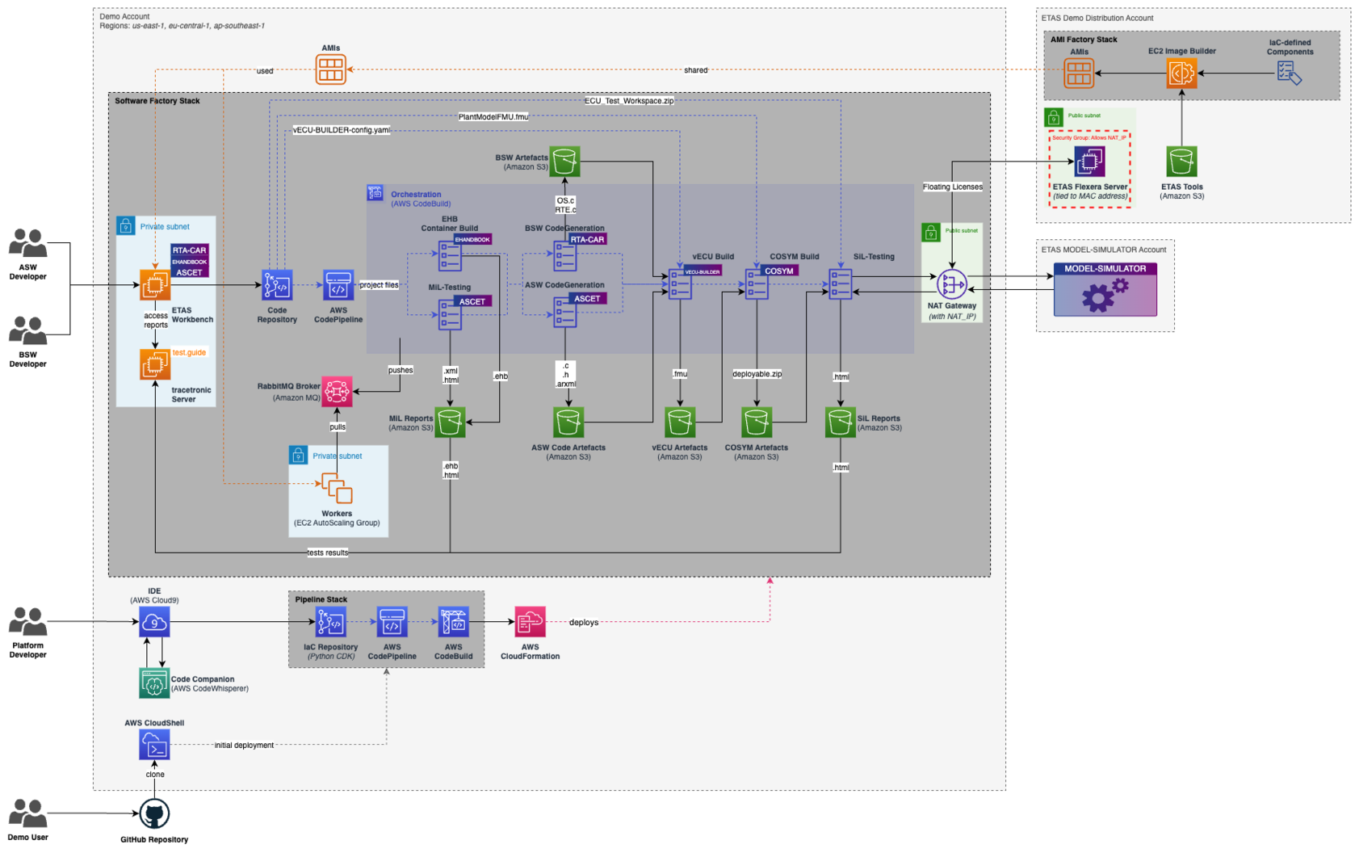Select the Code Companion CodeWhisperer icon
The image size is (1359, 853).
coord(154,683)
